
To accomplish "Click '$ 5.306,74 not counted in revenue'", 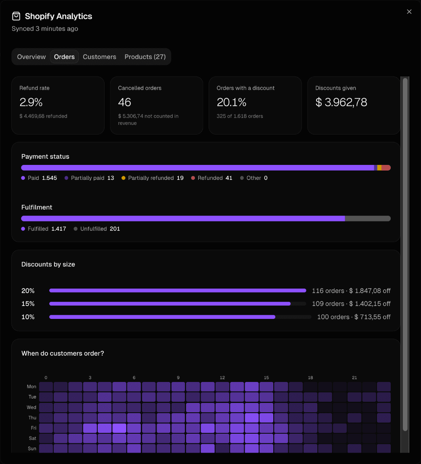I will [148, 120].
